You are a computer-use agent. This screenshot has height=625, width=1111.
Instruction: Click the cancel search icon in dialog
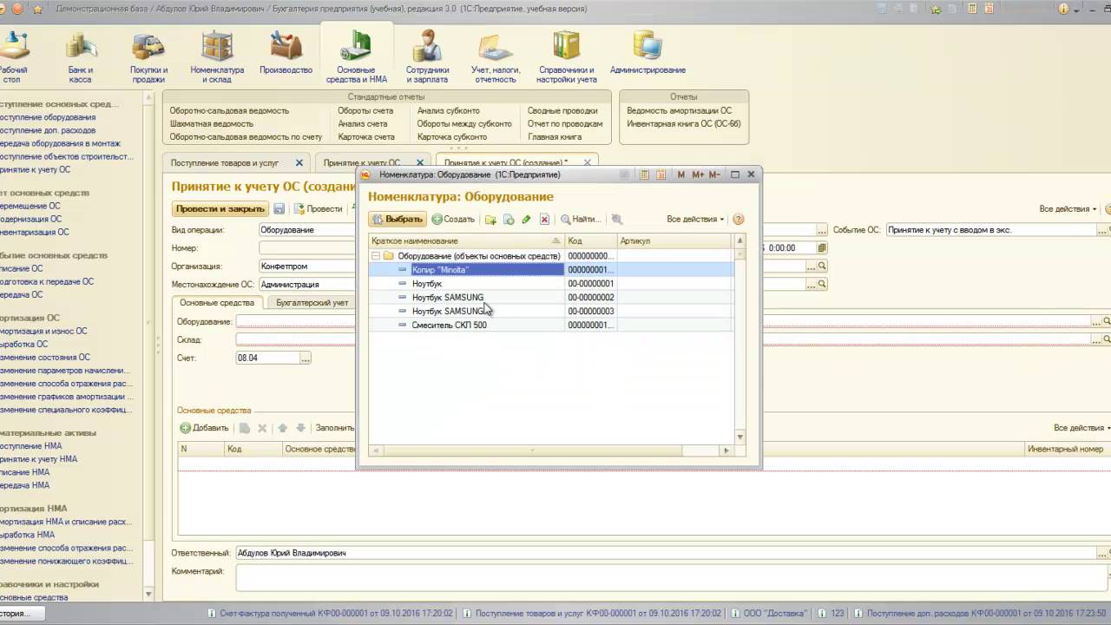click(616, 220)
